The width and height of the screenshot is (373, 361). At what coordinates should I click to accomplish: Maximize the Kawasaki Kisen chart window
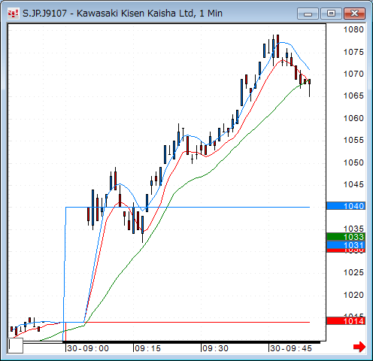(331, 14)
